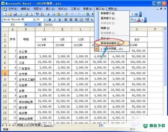Image resolution: width=168 pixels, height=132 pixels.
Task: Toggle Bold formatting
Action: click(50, 20)
